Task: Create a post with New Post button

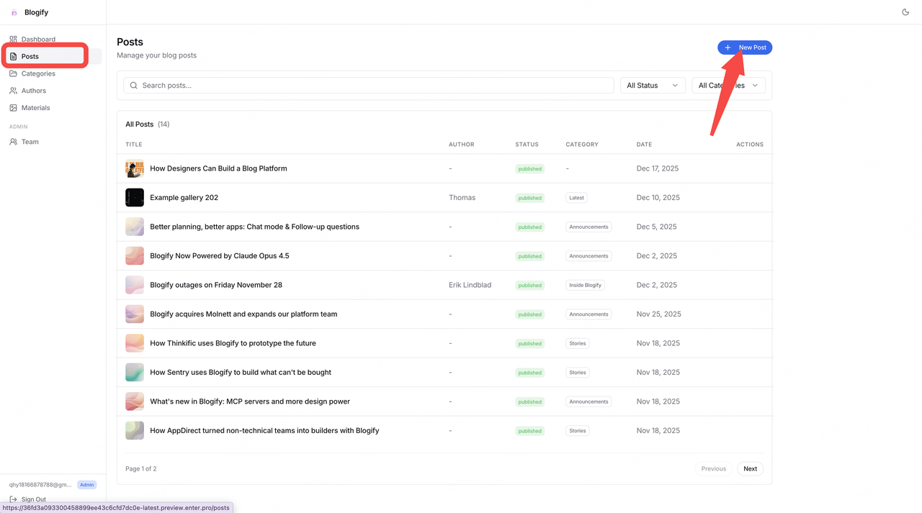Action: [745, 47]
